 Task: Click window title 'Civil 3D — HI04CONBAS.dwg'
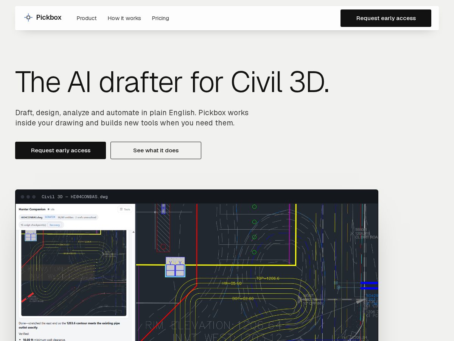click(75, 197)
